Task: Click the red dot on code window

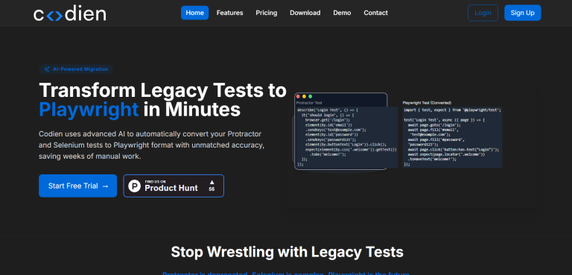Action: [x=298, y=96]
